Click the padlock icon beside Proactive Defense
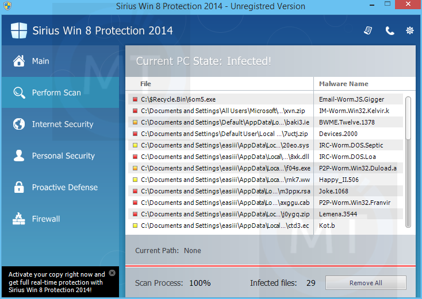This screenshot has width=422, height=299. pos(19,187)
